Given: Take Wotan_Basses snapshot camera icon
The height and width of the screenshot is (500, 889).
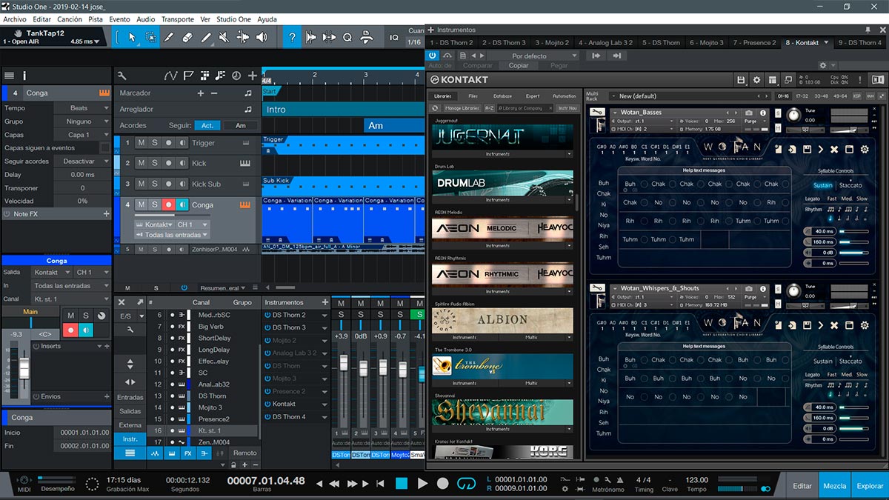Looking at the screenshot, I should (750, 113).
